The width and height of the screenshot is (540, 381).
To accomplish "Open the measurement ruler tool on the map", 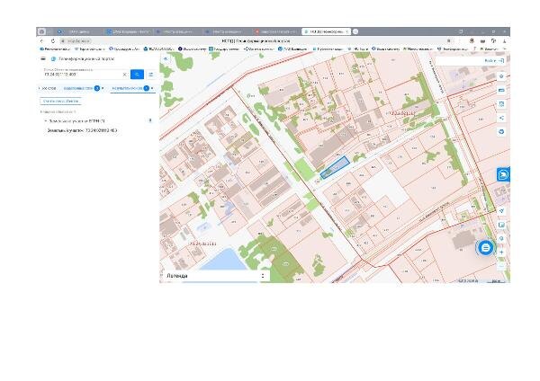I will [x=501, y=90].
